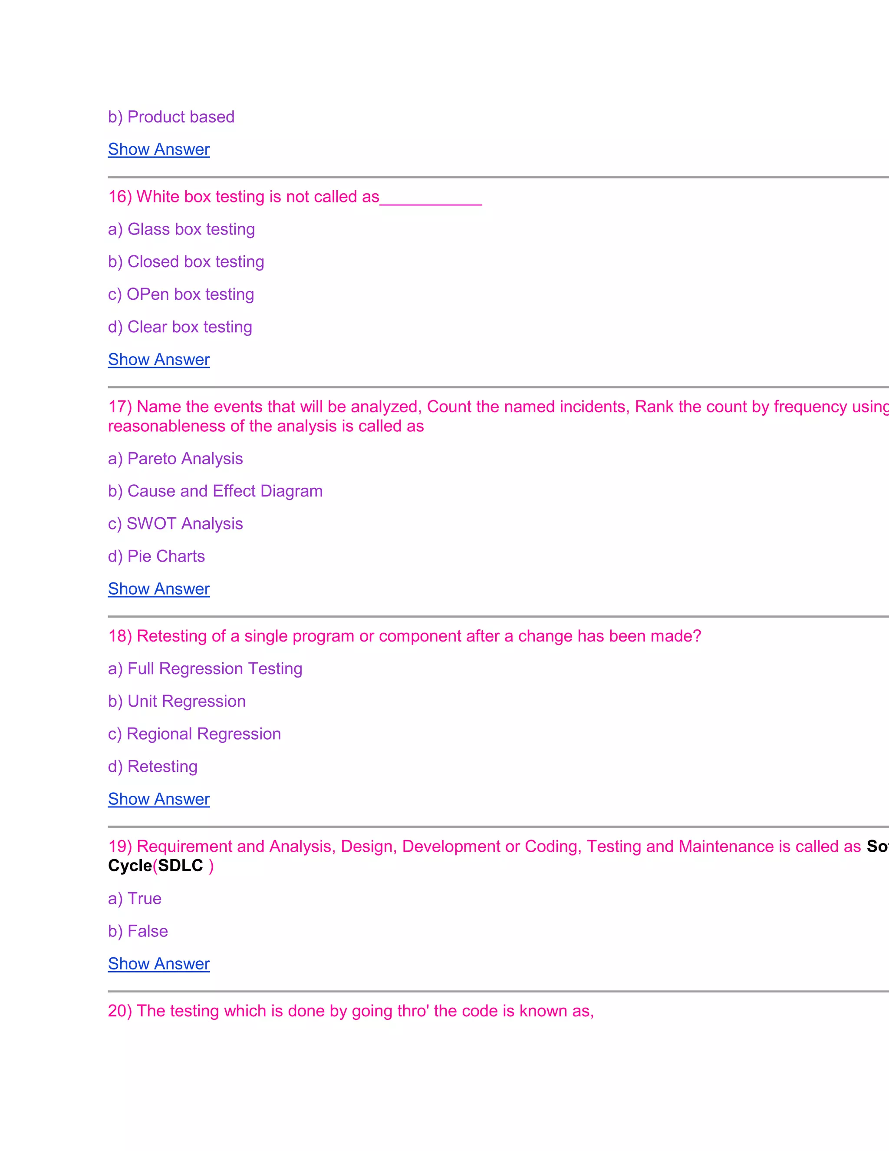Click Show Answer under Product based option
Viewport: 889px width, 1151px height.
pos(158,149)
